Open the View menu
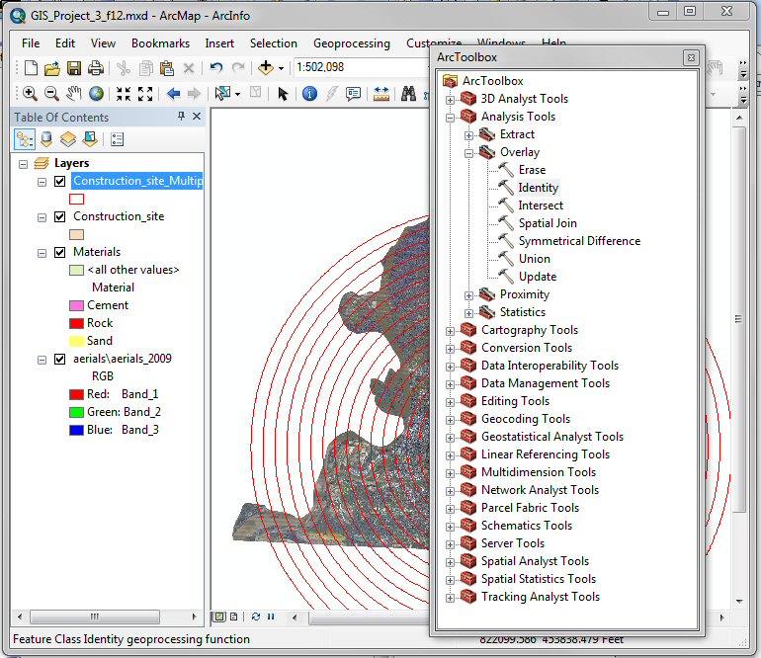This screenshot has width=761, height=658. pos(103,43)
